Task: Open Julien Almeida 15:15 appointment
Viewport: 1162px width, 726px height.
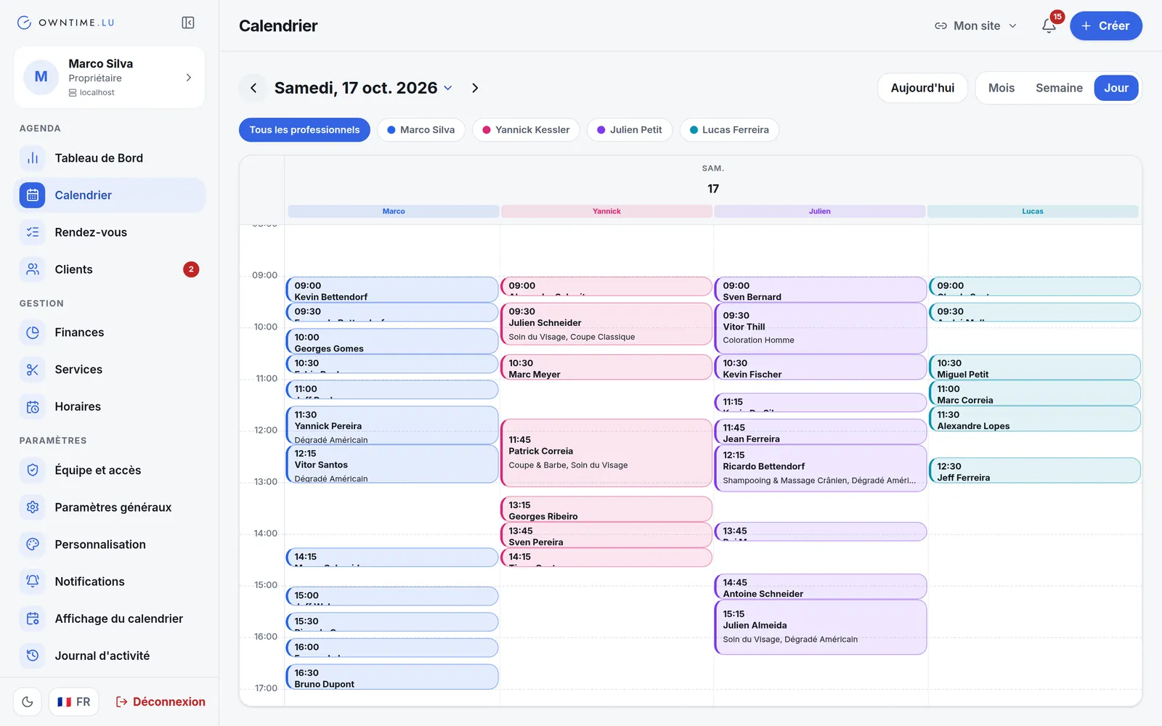Action: coord(821,627)
